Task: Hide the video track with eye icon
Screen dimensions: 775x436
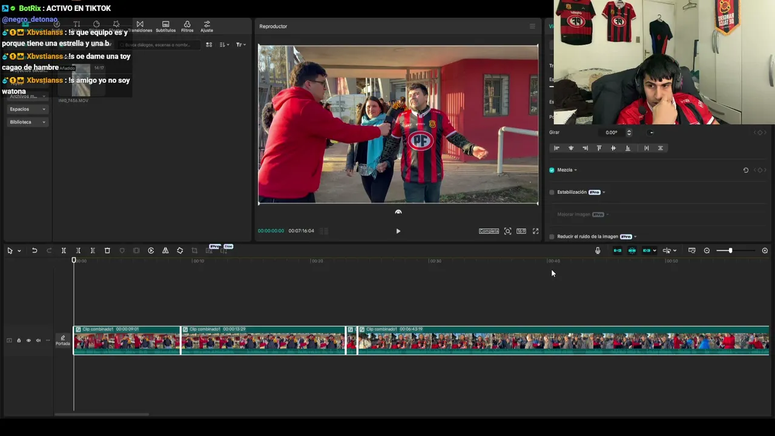Action: tap(28, 341)
